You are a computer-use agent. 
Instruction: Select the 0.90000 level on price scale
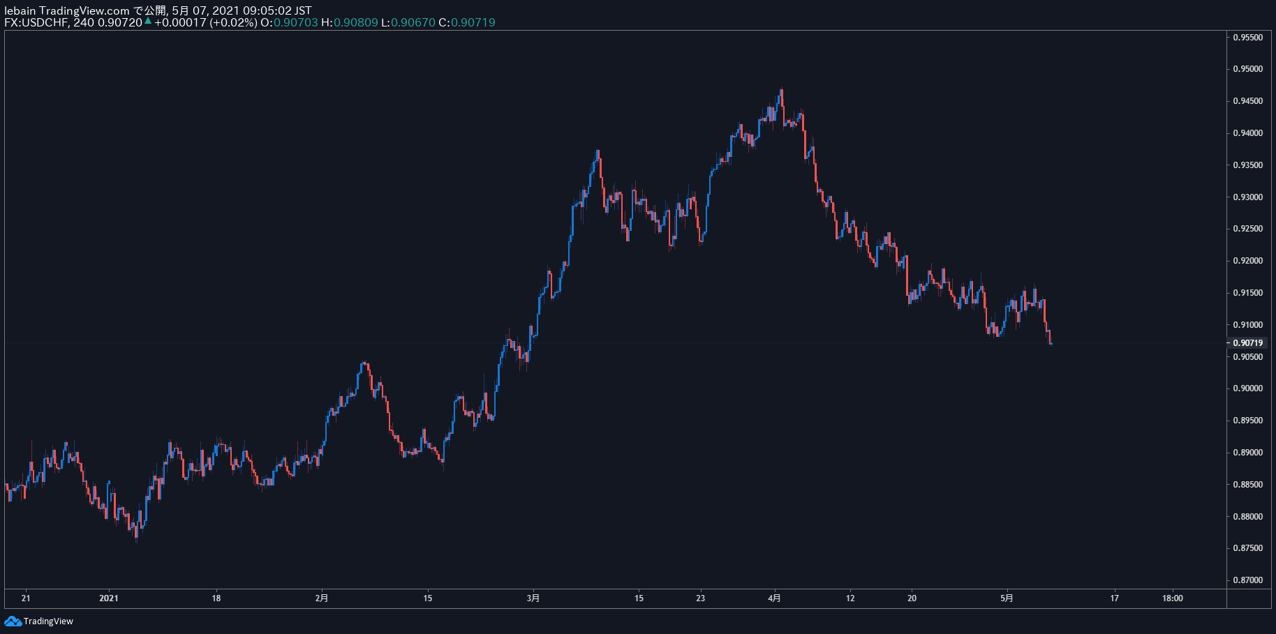[x=1247, y=388]
